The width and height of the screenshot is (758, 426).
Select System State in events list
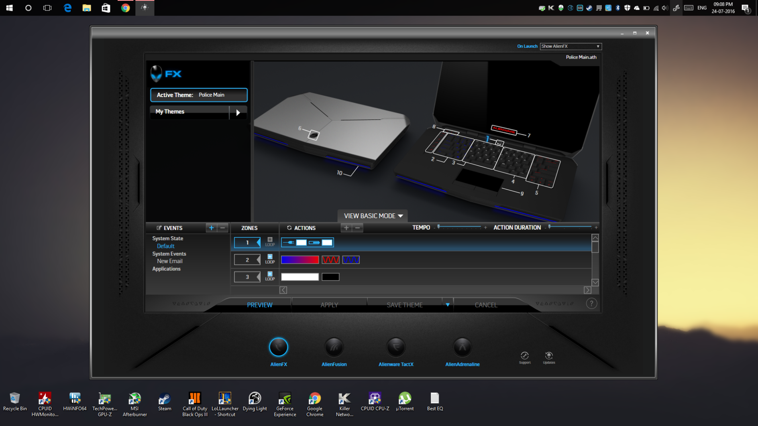(x=167, y=239)
